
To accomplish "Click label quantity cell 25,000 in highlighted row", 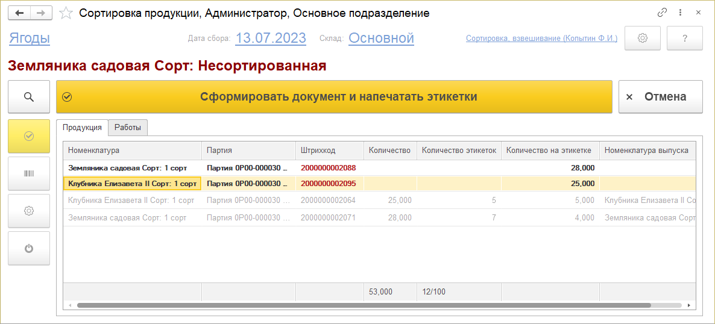I will 550,184.
